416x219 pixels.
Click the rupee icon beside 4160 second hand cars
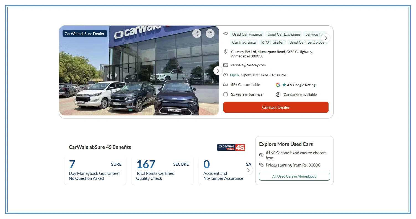(x=261, y=155)
